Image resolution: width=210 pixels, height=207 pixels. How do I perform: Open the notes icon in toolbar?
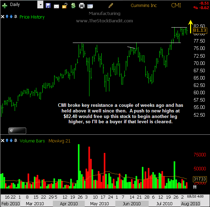coord(64,6)
